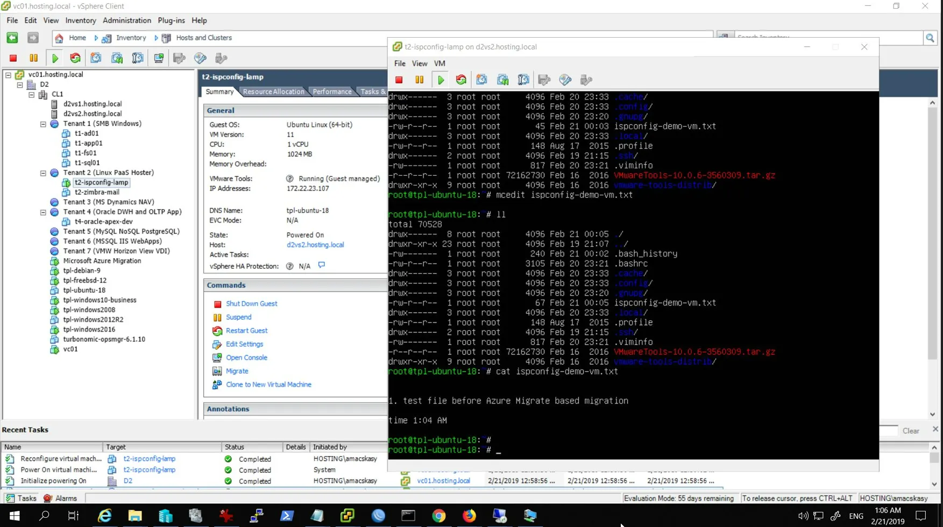The height and width of the screenshot is (527, 943).
Task: Collapse Tenant 4 (Oracle DWH and OLTP App)
Action: click(x=43, y=212)
